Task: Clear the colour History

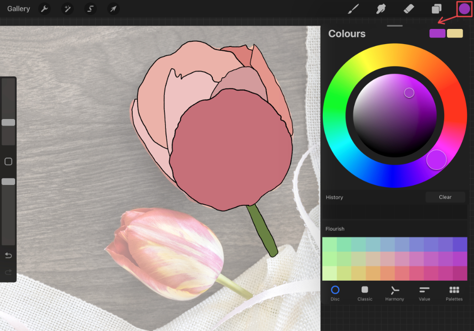Action: click(445, 197)
